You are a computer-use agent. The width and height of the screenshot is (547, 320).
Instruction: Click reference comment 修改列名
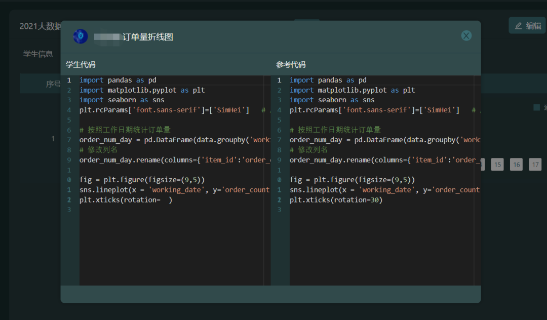click(309, 150)
